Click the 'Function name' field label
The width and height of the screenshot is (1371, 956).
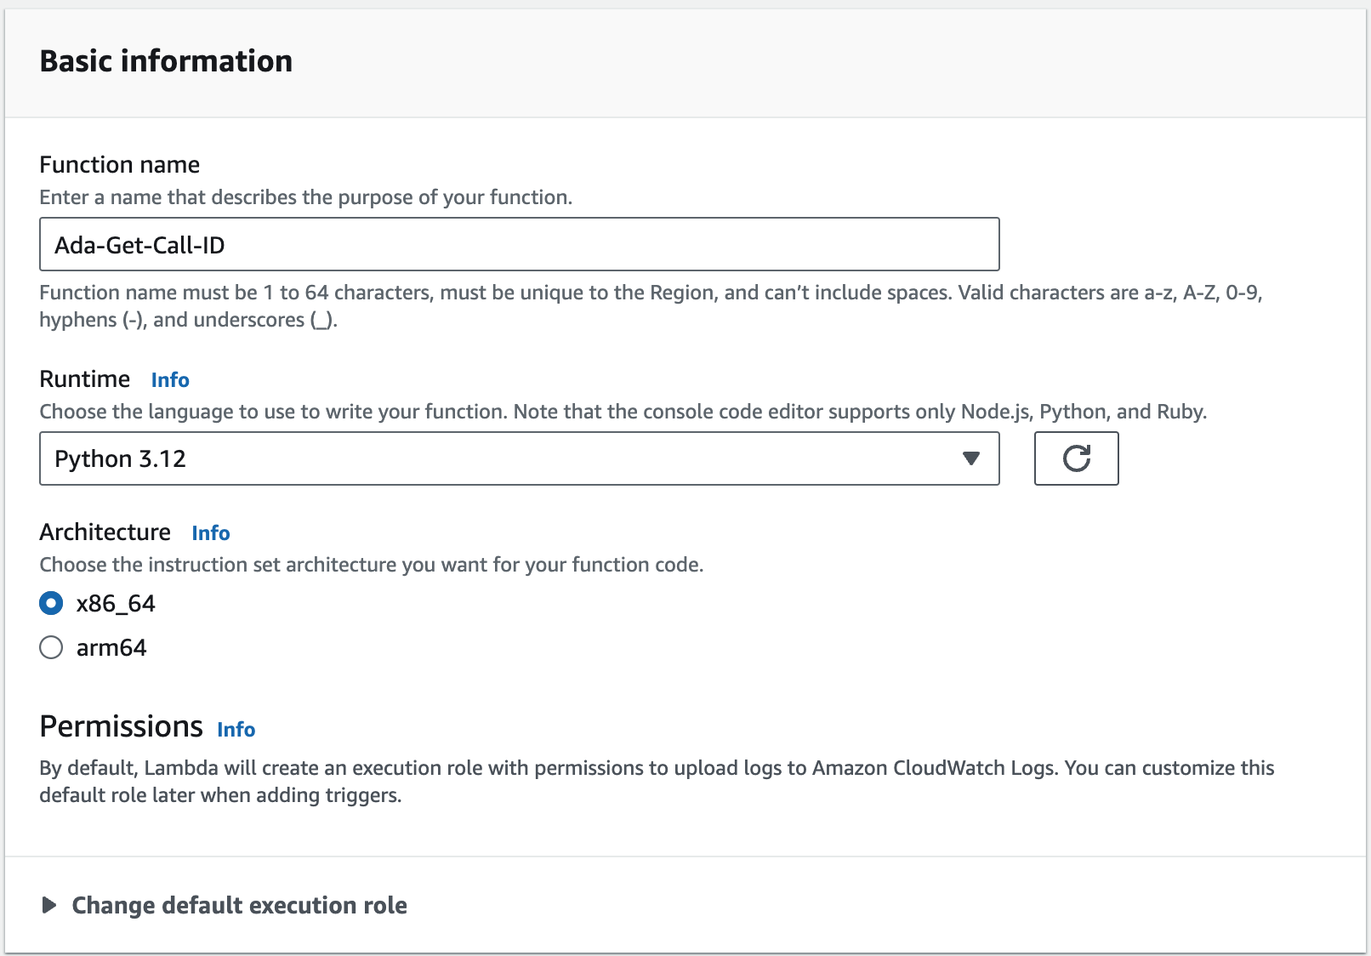tap(120, 164)
